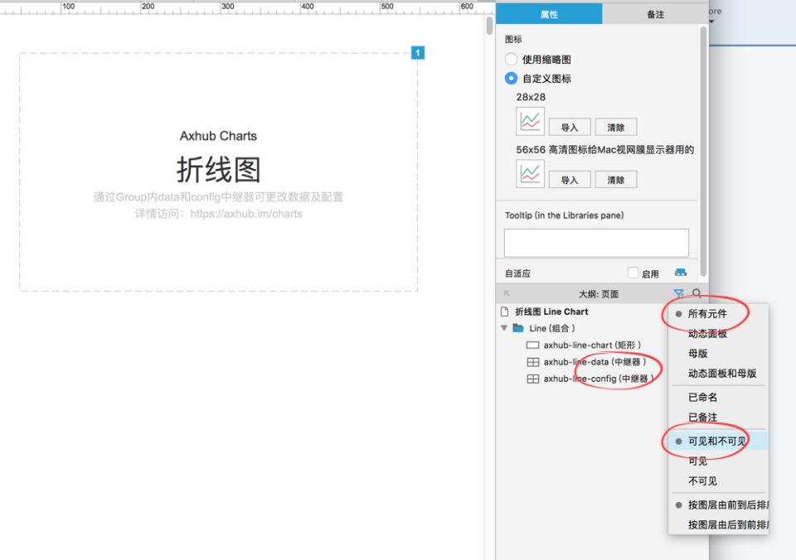Click the Line group folder icon
This screenshot has width=796, height=560.
pos(517,328)
